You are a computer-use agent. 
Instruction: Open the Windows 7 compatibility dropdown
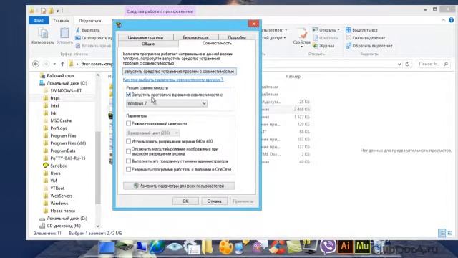click(167, 103)
